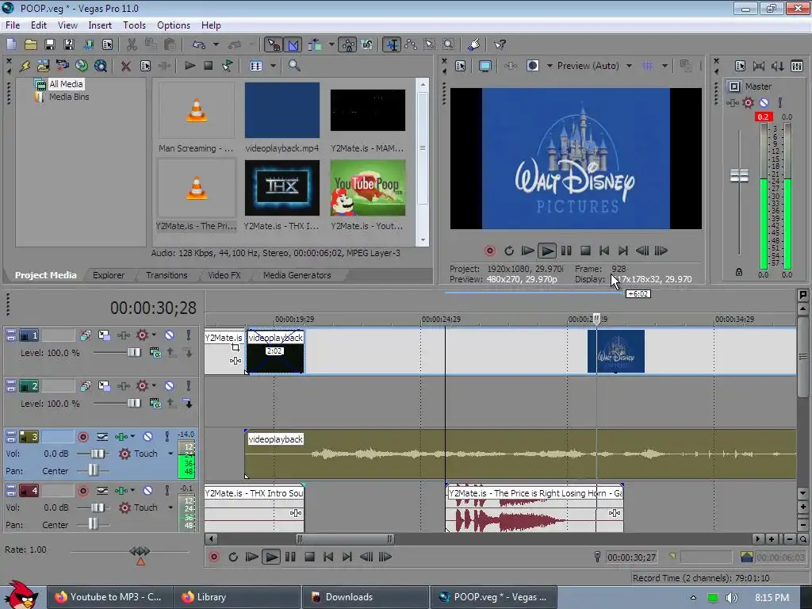Open the Options menu
The image size is (812, 609).
coord(174,25)
